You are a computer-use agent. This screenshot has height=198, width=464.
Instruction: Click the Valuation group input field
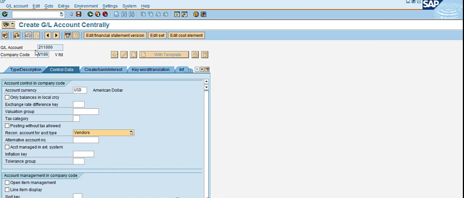tap(86, 111)
